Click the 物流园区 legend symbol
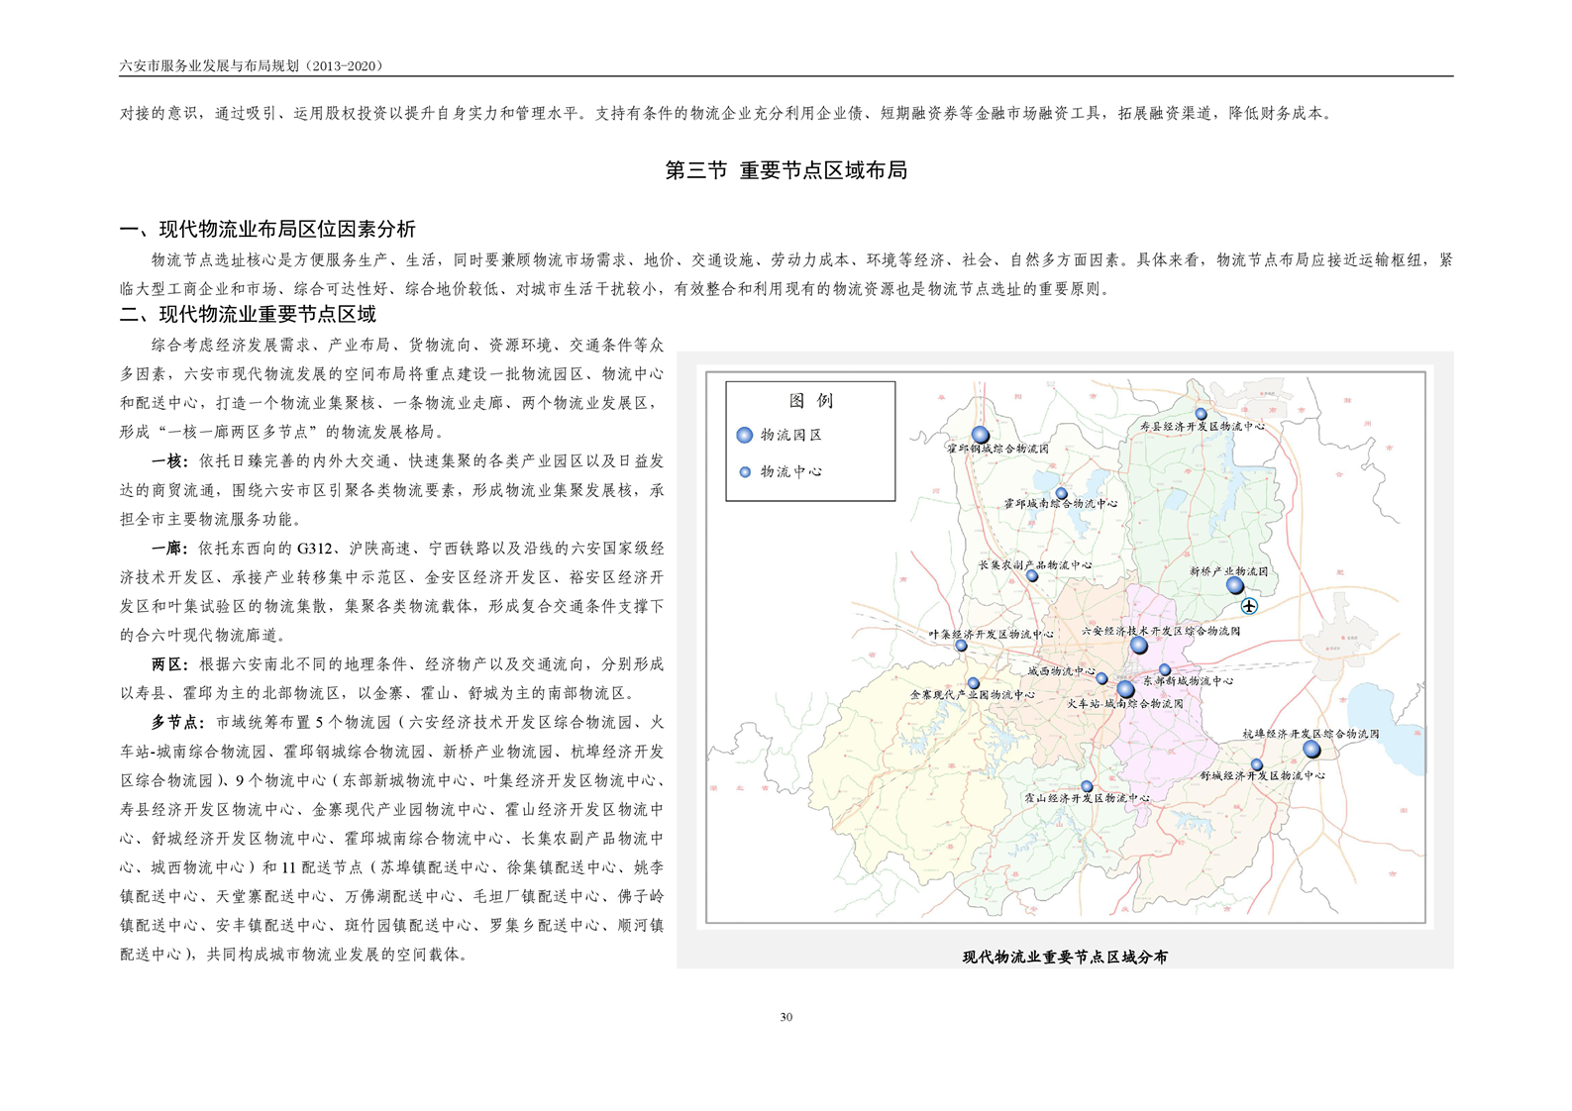Image resolution: width=1572 pixels, height=1111 pixels. click(745, 435)
